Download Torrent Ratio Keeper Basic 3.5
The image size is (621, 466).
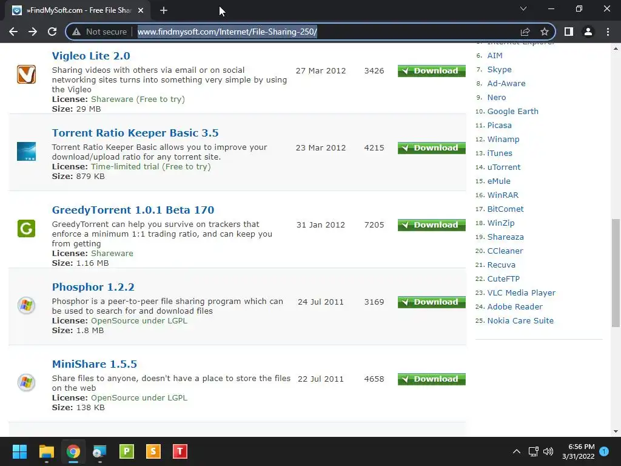coord(432,148)
